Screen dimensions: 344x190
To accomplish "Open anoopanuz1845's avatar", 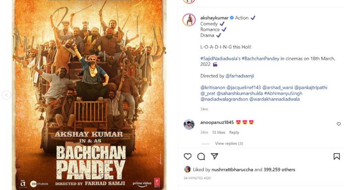I will pyautogui.click(x=189, y=125).
